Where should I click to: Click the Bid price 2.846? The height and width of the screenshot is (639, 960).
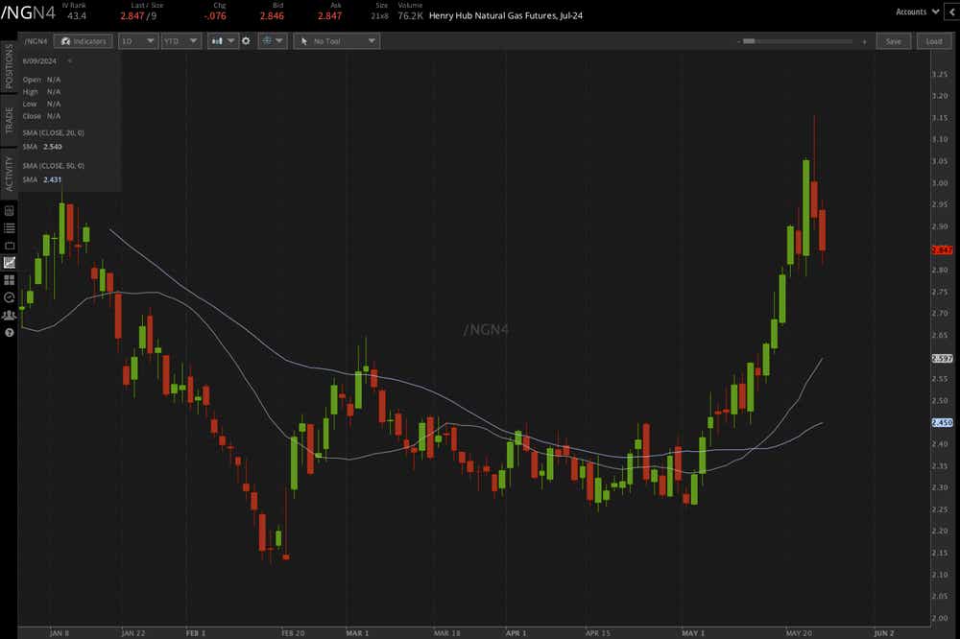tap(272, 16)
